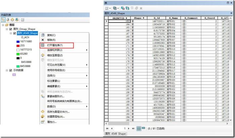The image size is (235, 138).
Task: Click the OBJECTID column header
Action: tap(119, 18)
